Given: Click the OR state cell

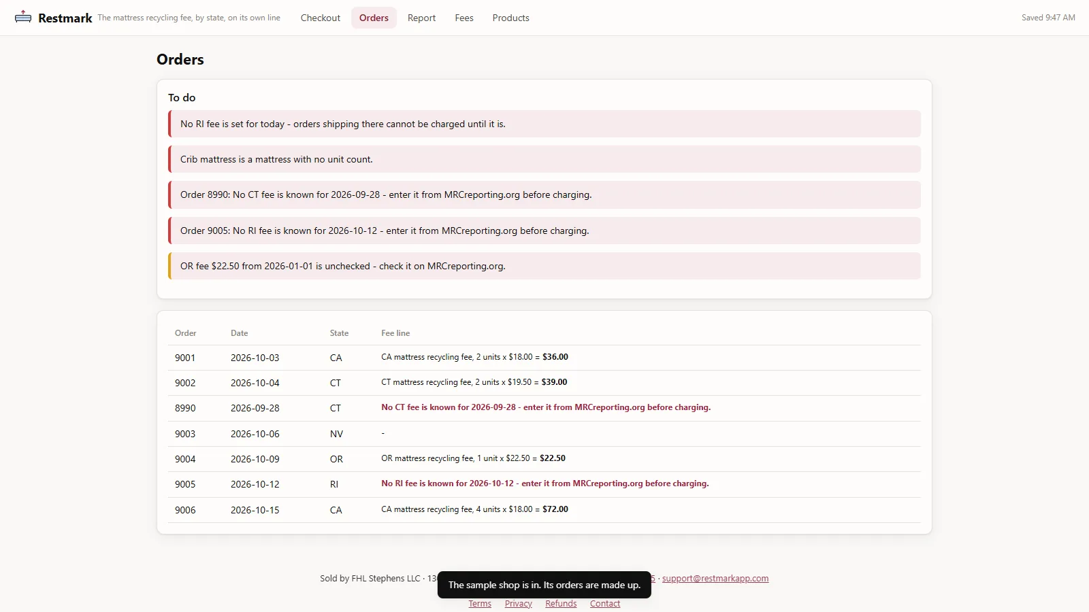Looking at the screenshot, I should click(336, 459).
